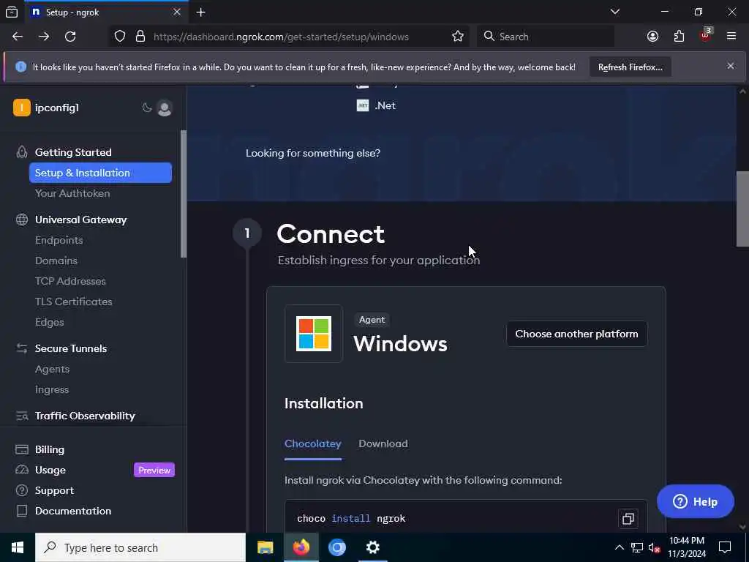749x562 pixels.
Task: Open Agents under Secure Tunnels
Action: point(52,370)
